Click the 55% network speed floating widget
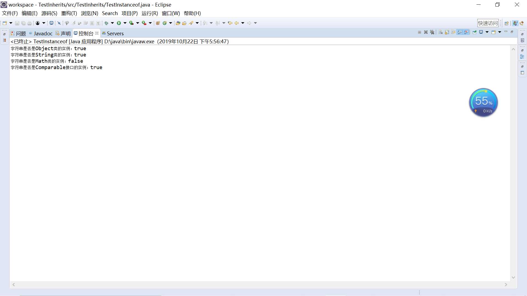 coord(483,103)
